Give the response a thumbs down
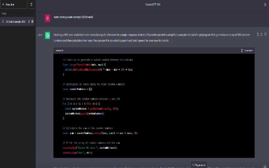This screenshot has width=269, height=168. 265,34
